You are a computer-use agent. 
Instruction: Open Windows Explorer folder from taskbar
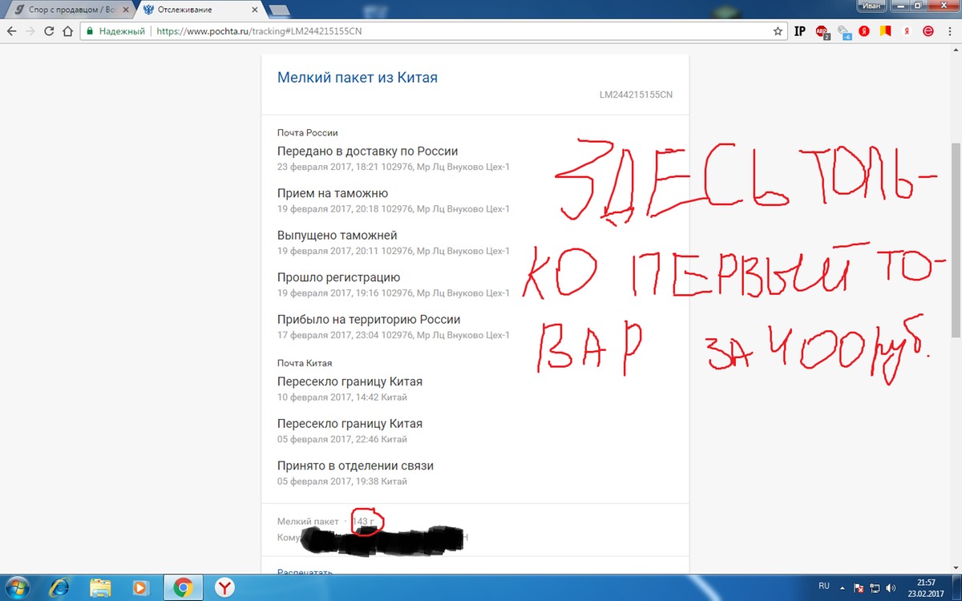pyautogui.click(x=100, y=587)
